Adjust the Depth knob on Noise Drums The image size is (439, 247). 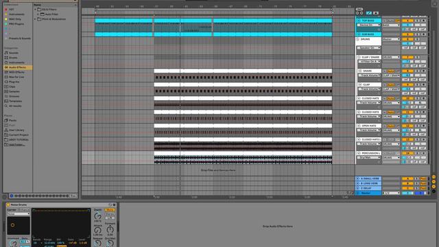pyautogui.click(x=97, y=216)
